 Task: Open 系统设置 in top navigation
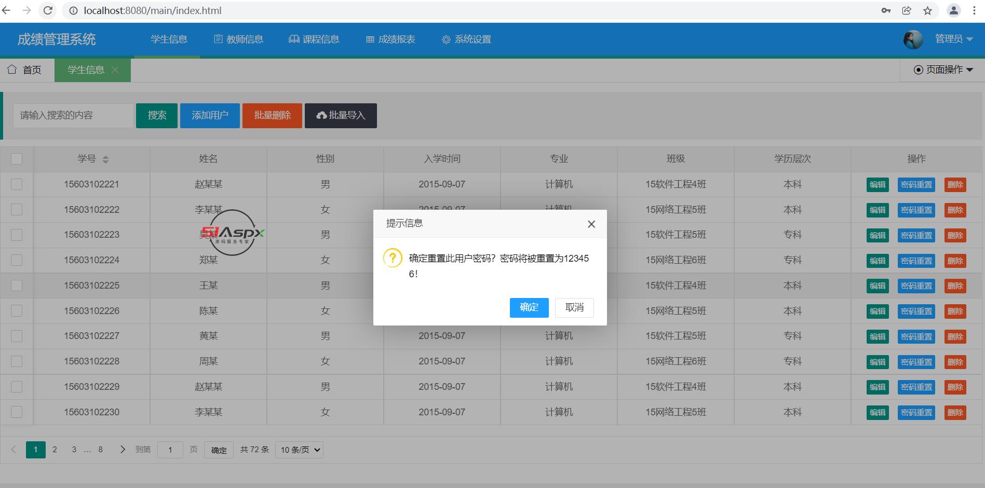466,39
